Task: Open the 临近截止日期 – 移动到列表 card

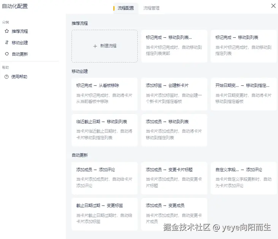Action: point(105,130)
